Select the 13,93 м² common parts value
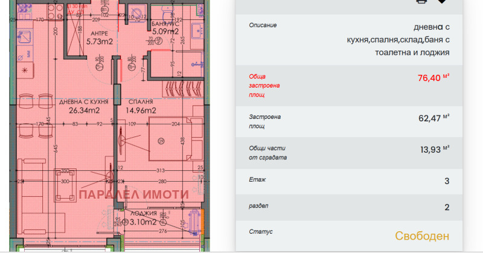483x253 pixels. (x=435, y=150)
